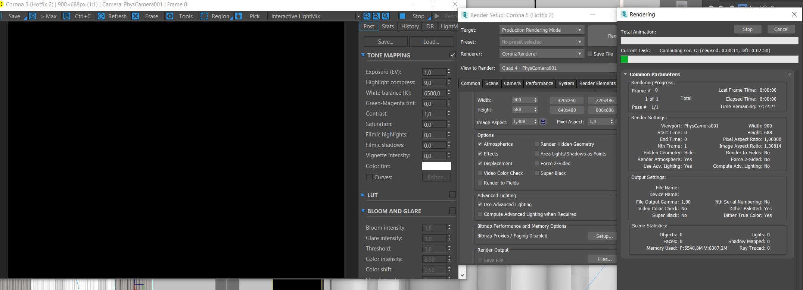This screenshot has width=803, height=290.
Task: Open the Preset dropdown in Render Setup
Action: tap(541, 42)
